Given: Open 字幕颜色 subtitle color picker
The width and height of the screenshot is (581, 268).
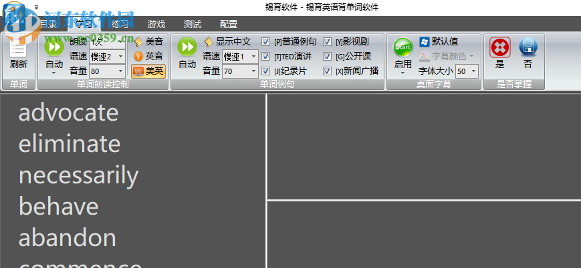Looking at the screenshot, I should (447, 56).
